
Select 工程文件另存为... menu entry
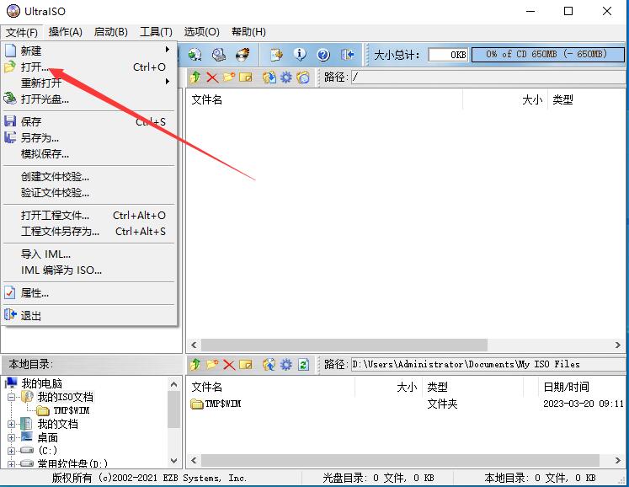[x=89, y=232]
